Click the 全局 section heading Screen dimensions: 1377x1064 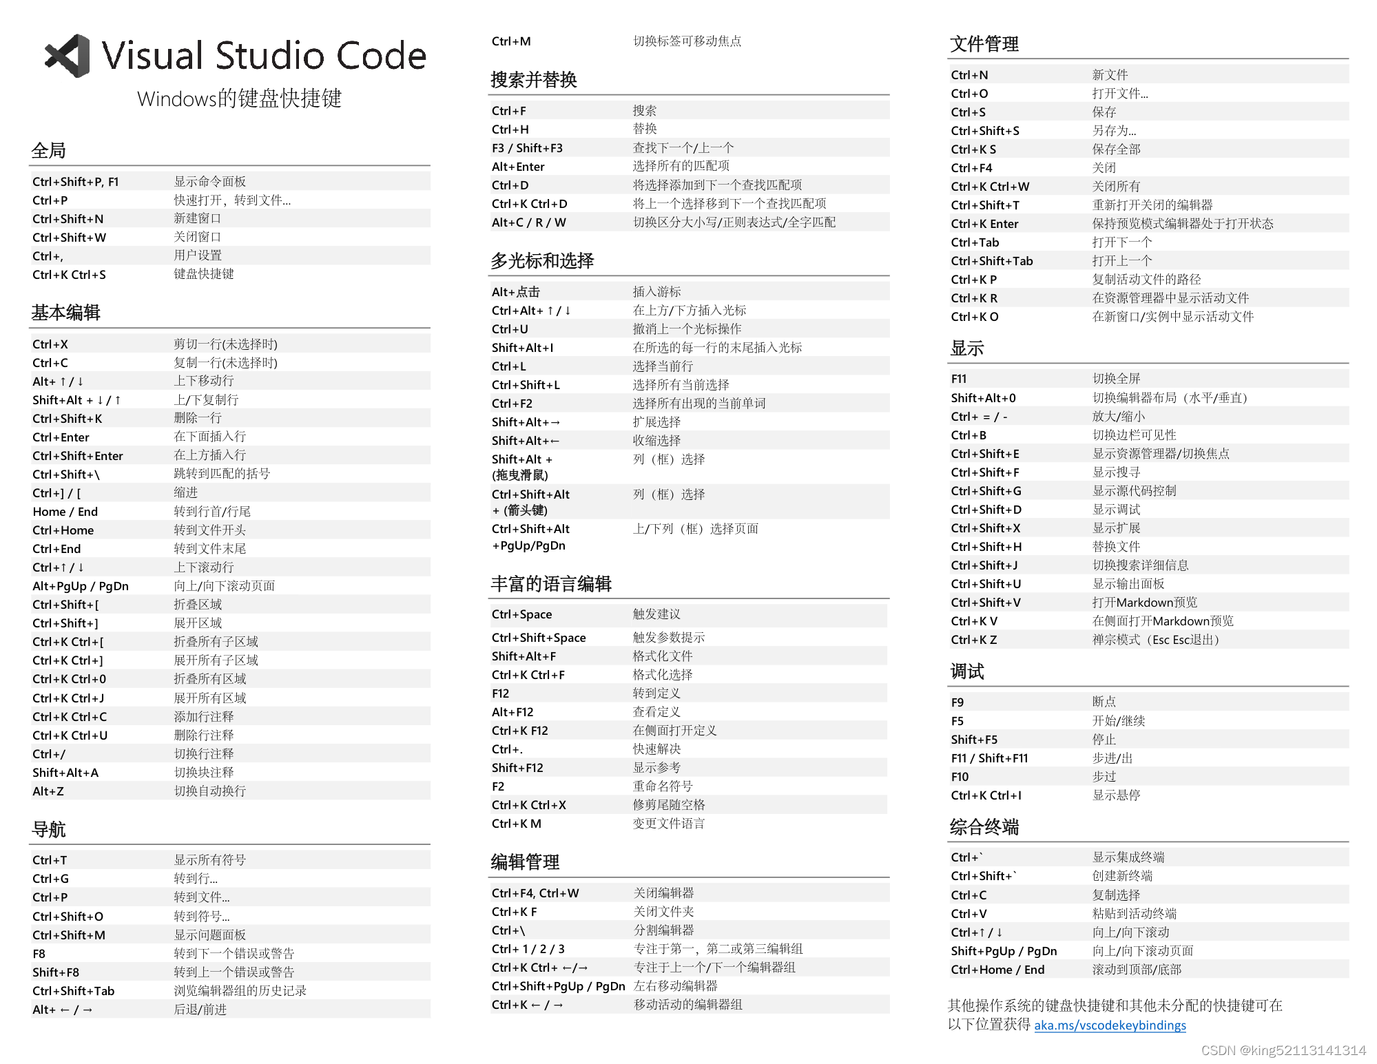[48, 150]
